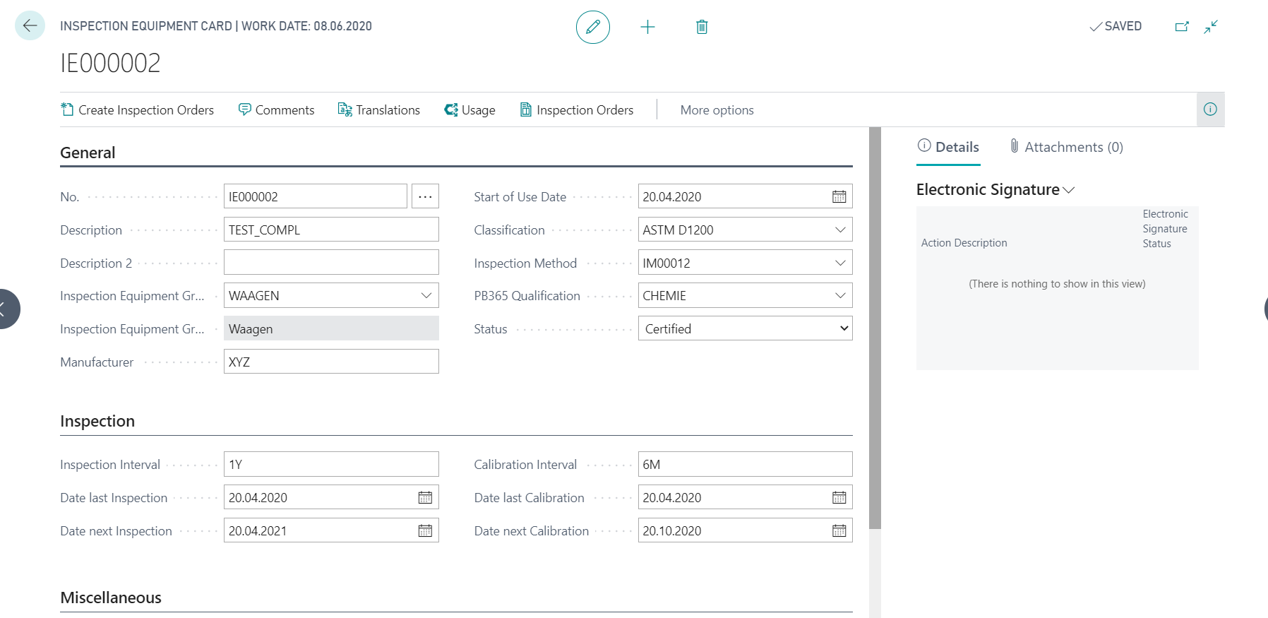Click the No. field ellipsis button

point(425,196)
